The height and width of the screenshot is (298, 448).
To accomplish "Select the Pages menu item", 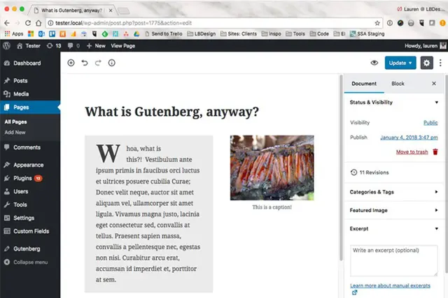I will coord(30,107).
